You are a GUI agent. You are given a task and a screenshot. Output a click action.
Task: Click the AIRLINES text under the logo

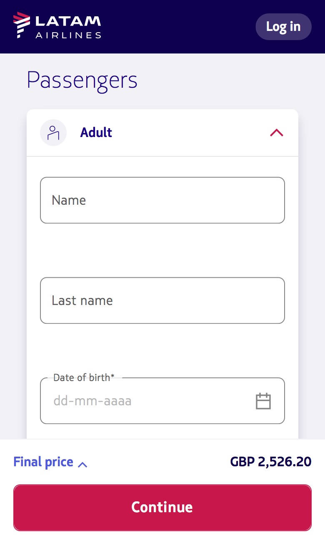[x=68, y=36]
